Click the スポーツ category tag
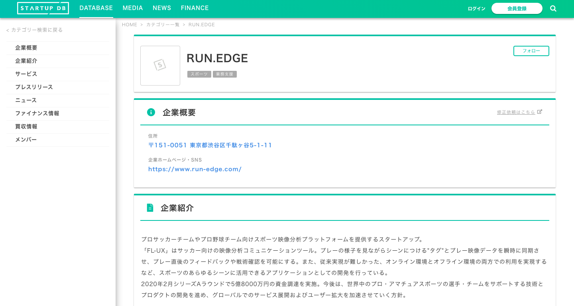Image resolution: width=574 pixels, height=306 pixels. pyautogui.click(x=199, y=74)
